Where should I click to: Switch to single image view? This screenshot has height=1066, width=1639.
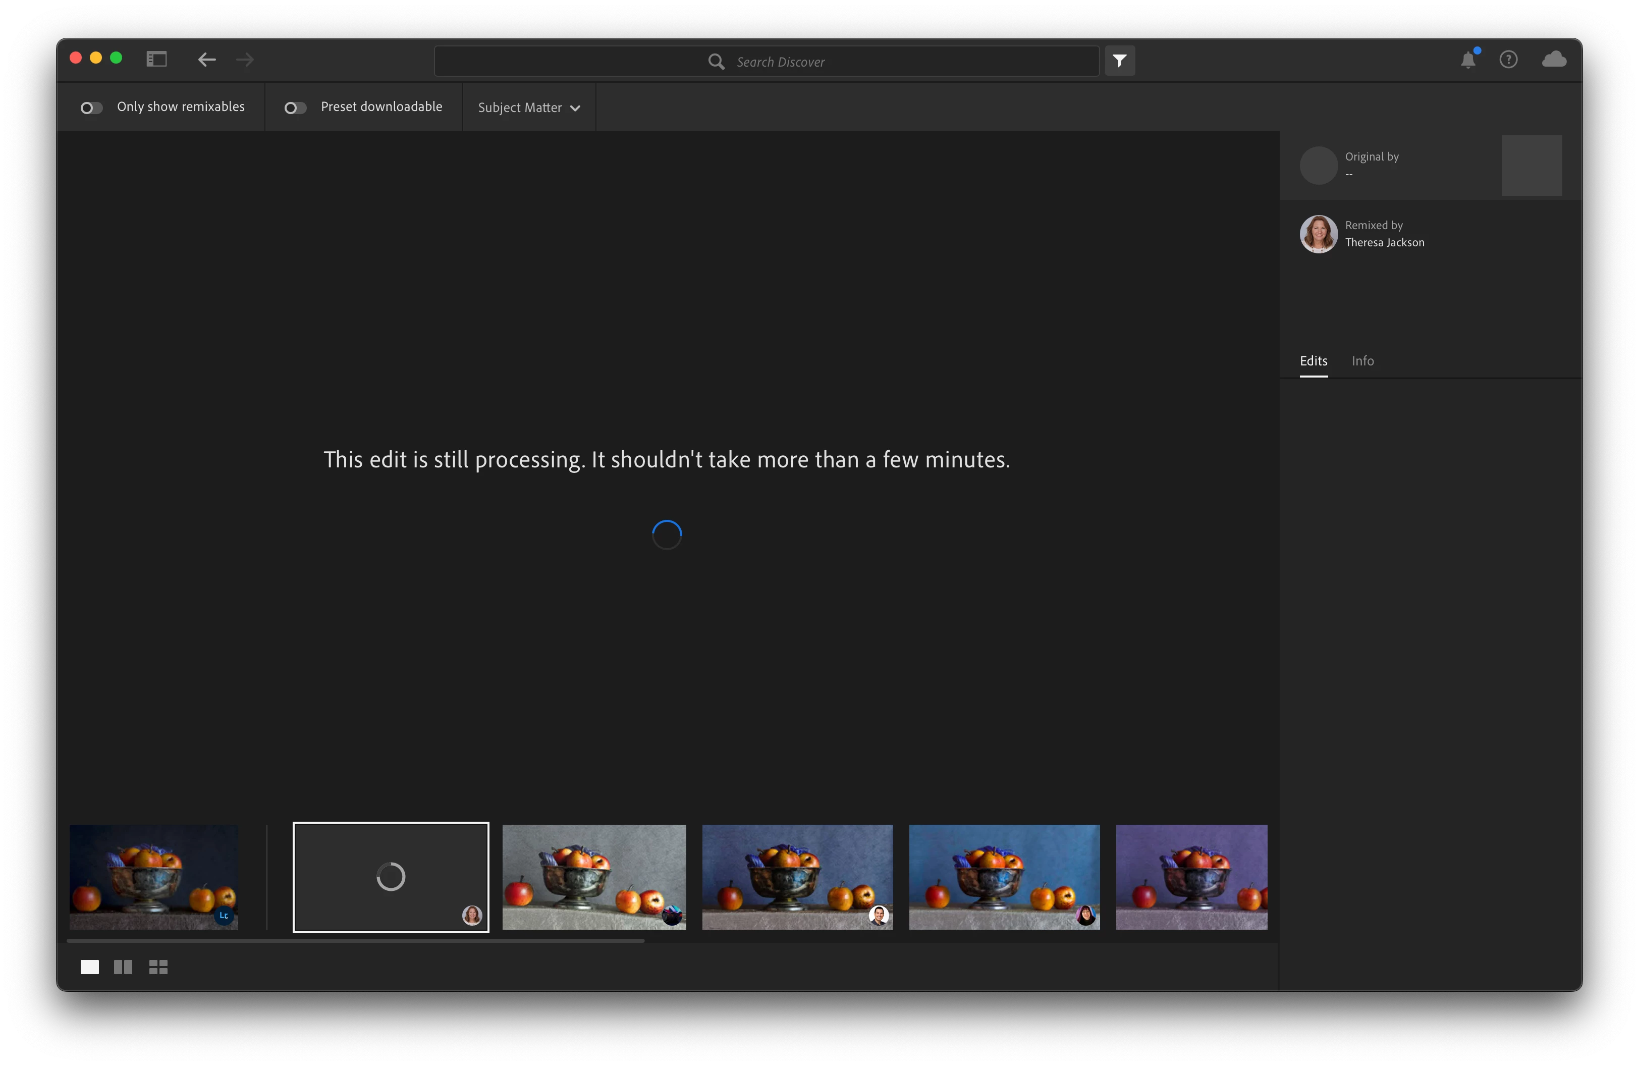pos(89,967)
